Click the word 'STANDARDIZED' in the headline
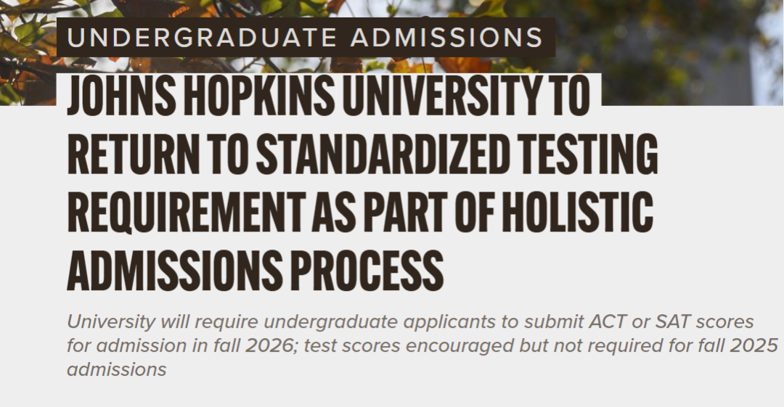The image size is (784, 407). (383, 154)
